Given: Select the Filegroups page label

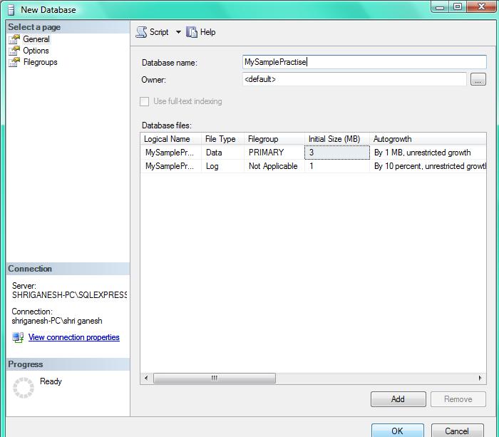Looking at the screenshot, I should 41,62.
